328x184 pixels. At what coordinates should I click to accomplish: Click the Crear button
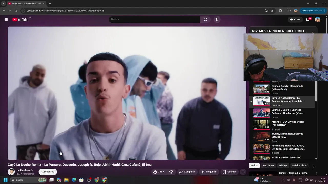(295, 20)
